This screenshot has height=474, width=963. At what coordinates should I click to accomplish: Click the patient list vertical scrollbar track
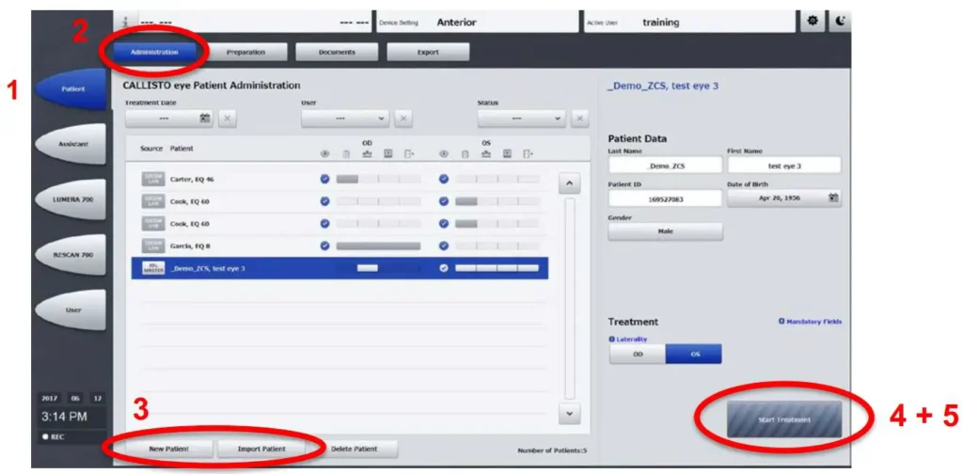coord(569,298)
